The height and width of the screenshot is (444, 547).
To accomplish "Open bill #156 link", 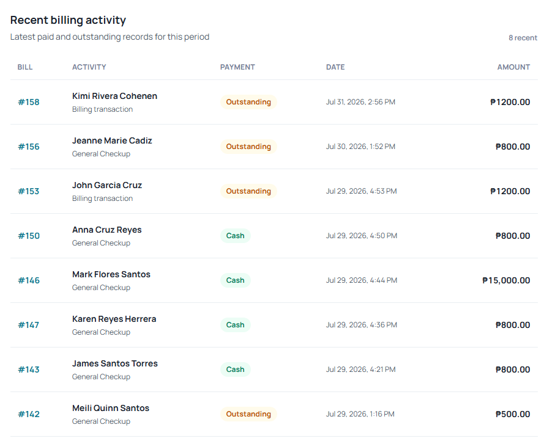I will tap(29, 147).
